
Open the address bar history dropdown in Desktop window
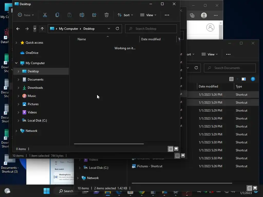[109, 29]
